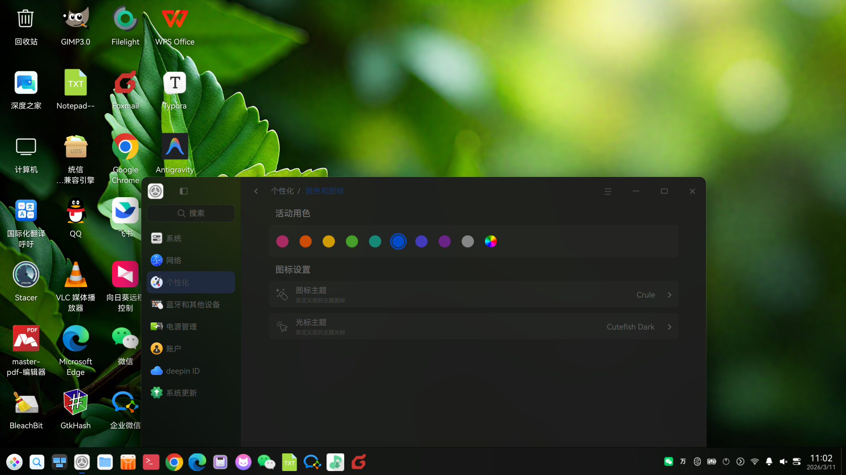This screenshot has width=846, height=475.
Task: Open the clock in the taskbar
Action: pyautogui.click(x=821, y=462)
